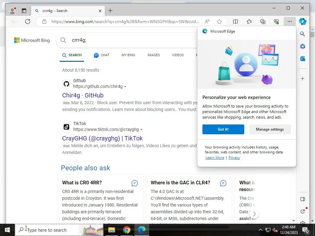Open the Edge profile icon
315x236 pixels.
[13, 11]
